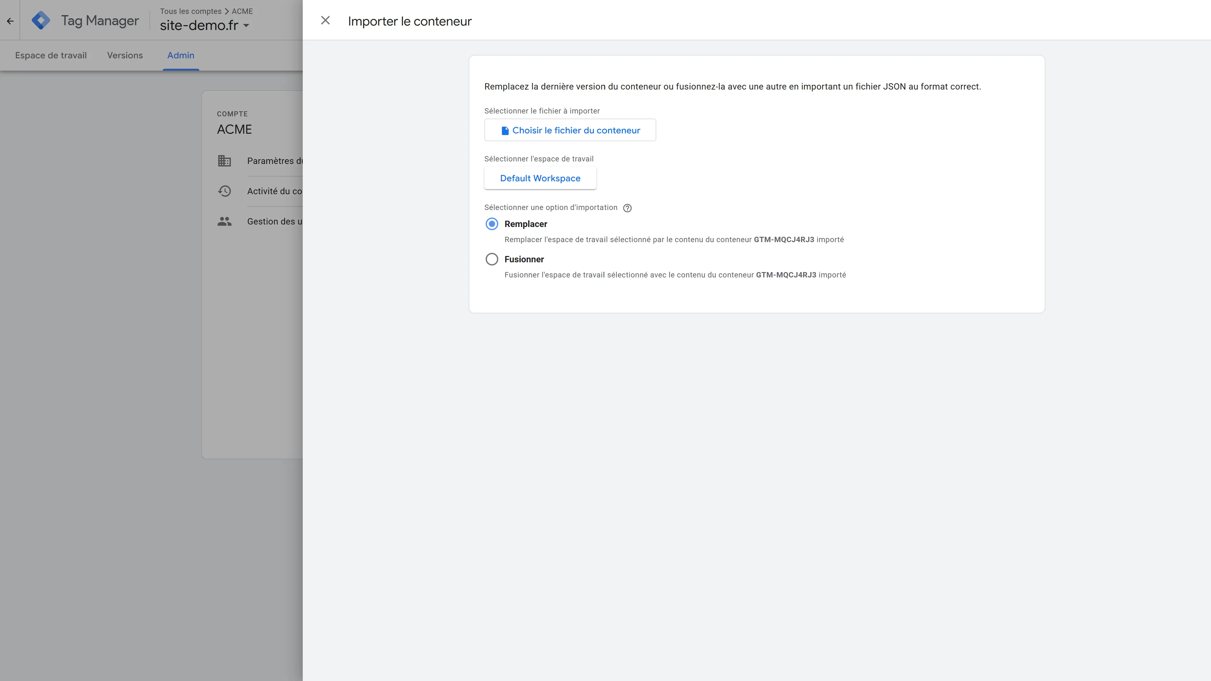The height and width of the screenshot is (681, 1211).
Task: Switch to the Versions tab
Action: coord(125,55)
